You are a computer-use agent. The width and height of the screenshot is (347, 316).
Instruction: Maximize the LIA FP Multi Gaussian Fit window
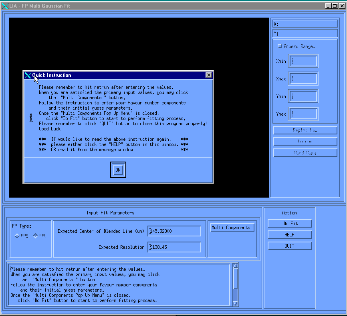coord(335,6)
